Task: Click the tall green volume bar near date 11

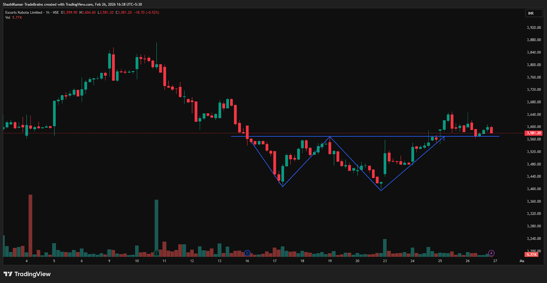Action: pos(156,225)
